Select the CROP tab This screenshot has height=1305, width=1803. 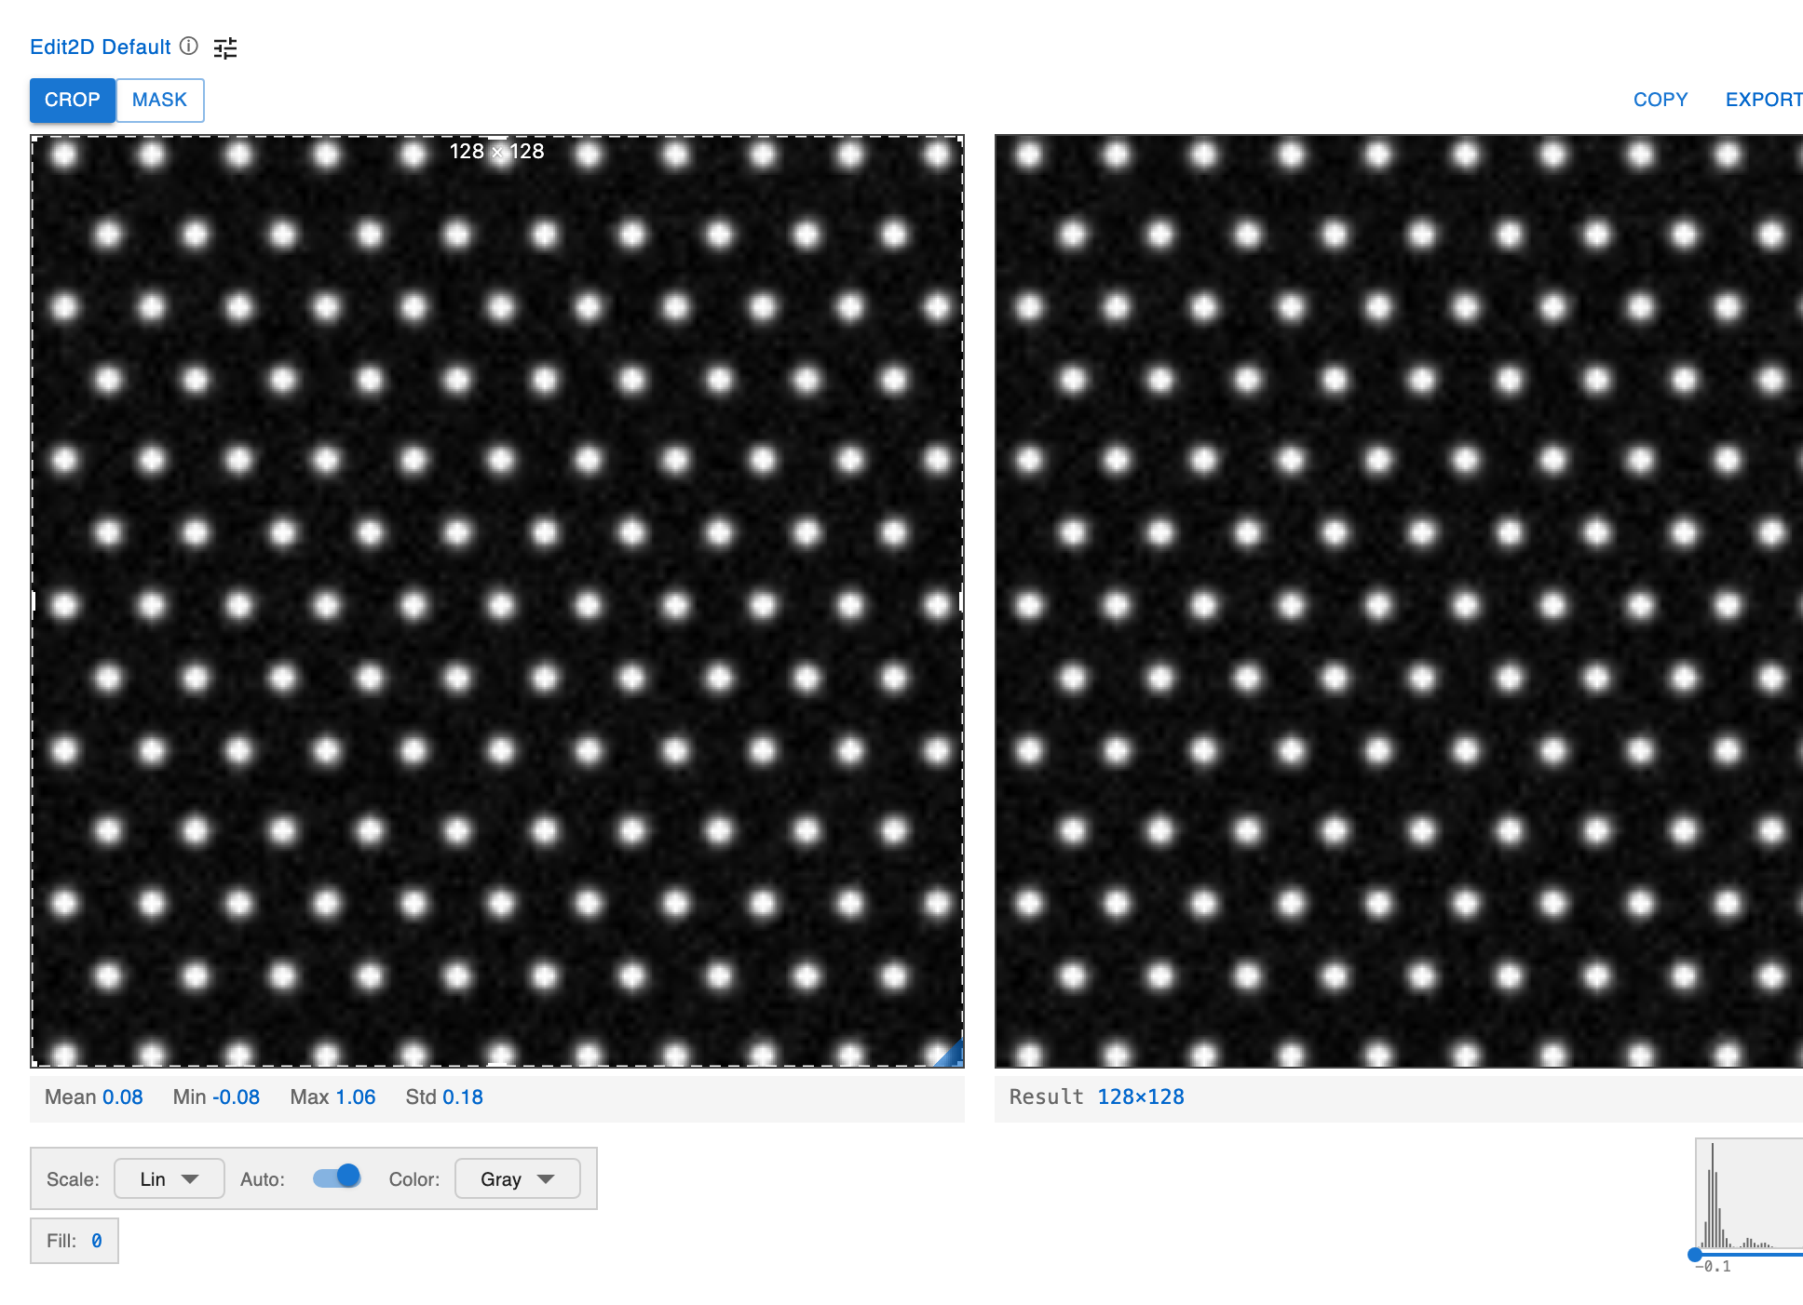72,100
